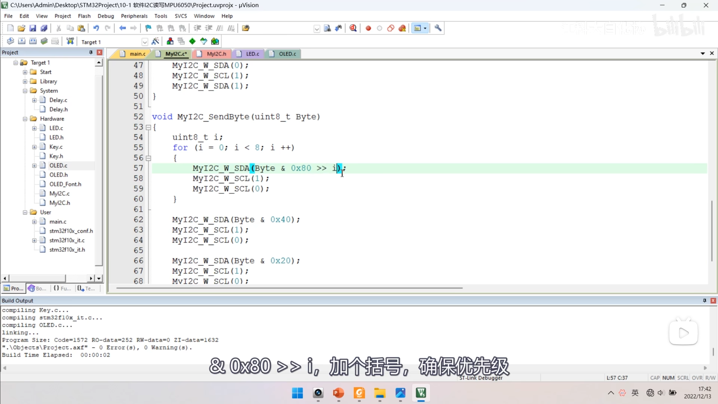Click the Undo arrow in the toolbar
The height and width of the screenshot is (404, 718).
(96, 28)
